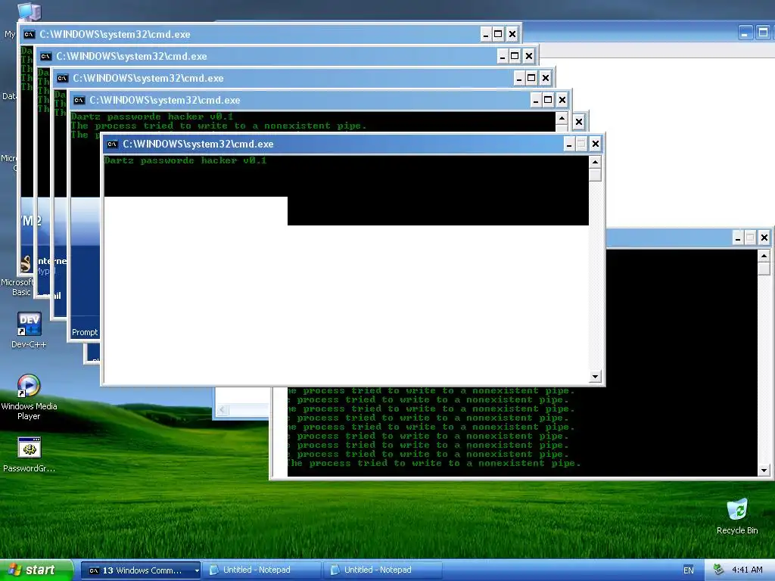
Task: Expand the 13 Windows Comm... taskbar group
Action: 140,570
